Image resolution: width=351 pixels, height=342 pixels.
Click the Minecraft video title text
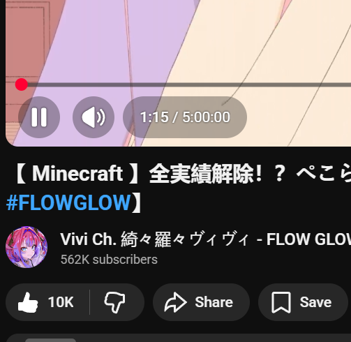[181, 174]
